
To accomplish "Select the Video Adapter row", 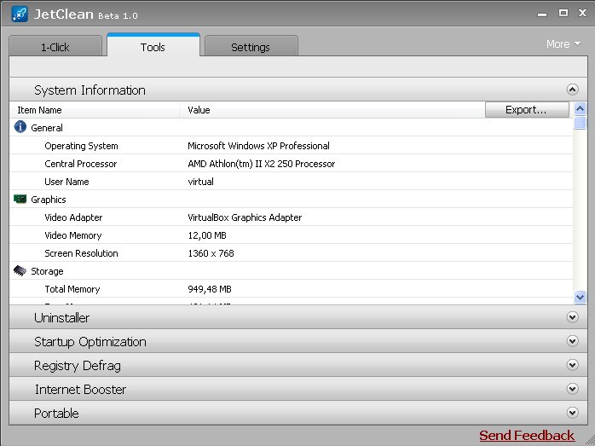I will [291, 217].
